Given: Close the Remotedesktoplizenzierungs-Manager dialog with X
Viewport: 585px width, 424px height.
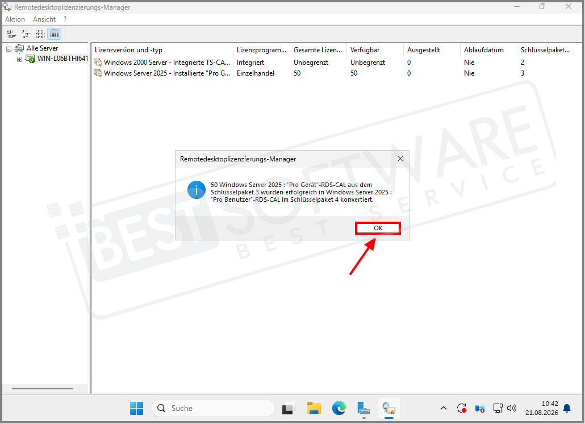Looking at the screenshot, I should pos(400,159).
